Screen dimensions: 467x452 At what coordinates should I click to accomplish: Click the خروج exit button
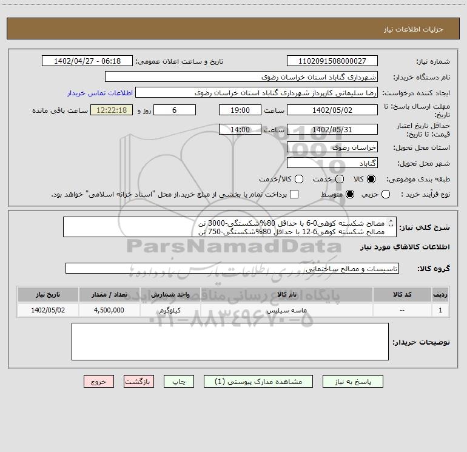[99, 382]
